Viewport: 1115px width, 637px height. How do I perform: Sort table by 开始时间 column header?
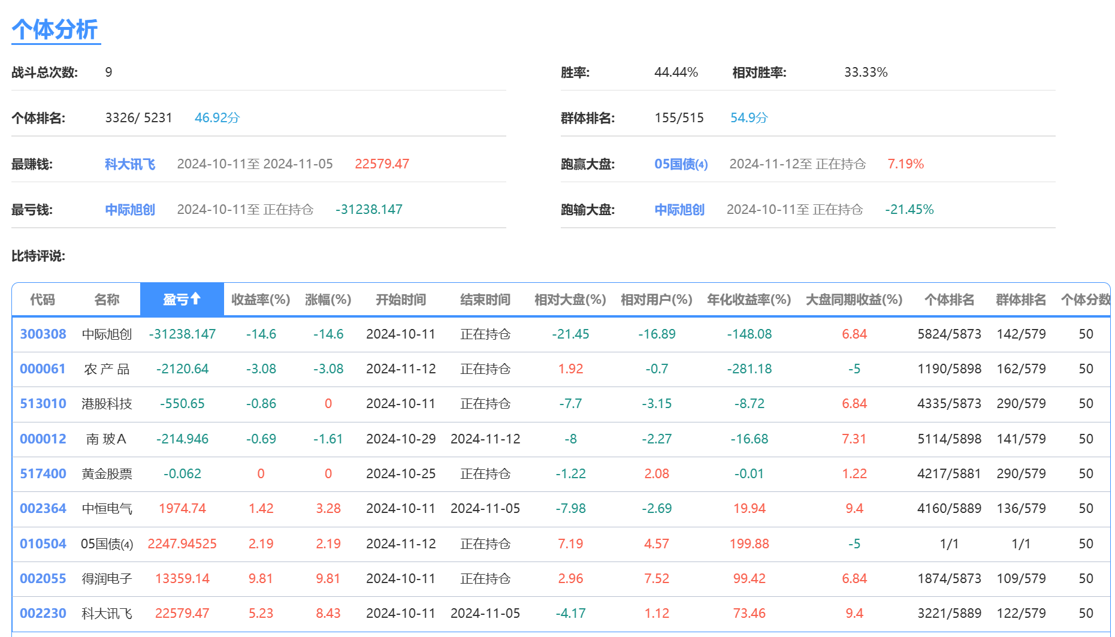click(400, 300)
